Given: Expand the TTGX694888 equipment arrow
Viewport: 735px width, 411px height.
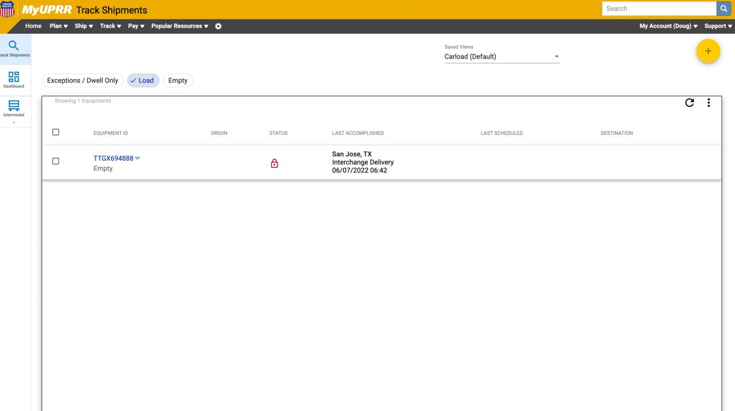Looking at the screenshot, I should click(x=137, y=159).
